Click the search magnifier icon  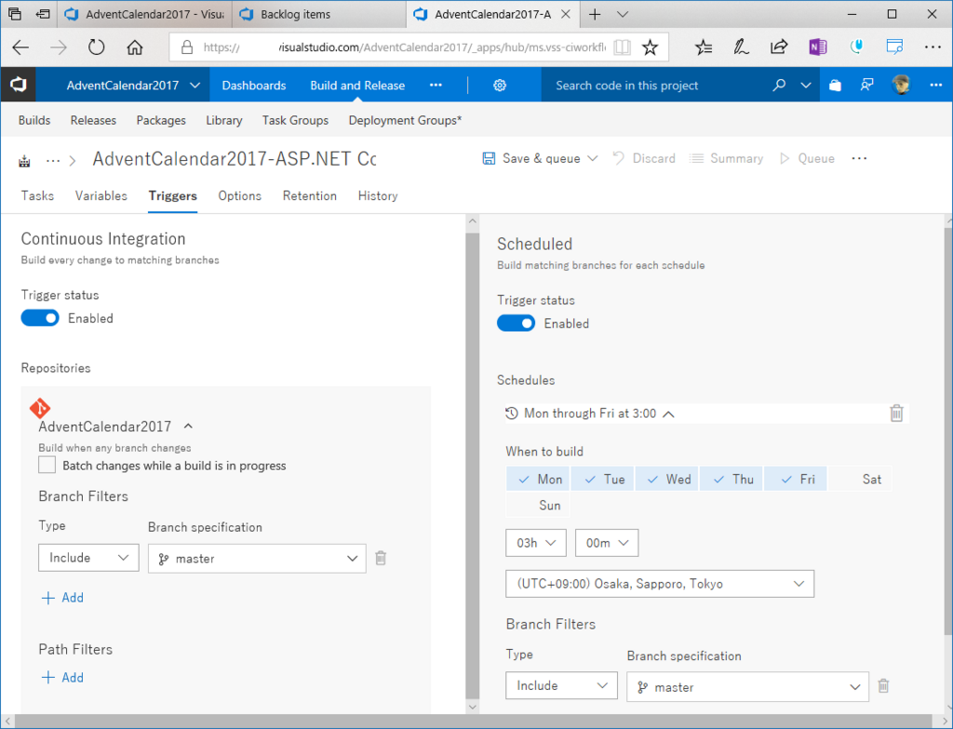(779, 86)
